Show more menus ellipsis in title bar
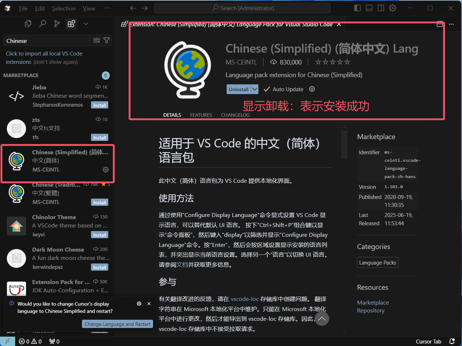The image size is (462, 346). (108, 8)
